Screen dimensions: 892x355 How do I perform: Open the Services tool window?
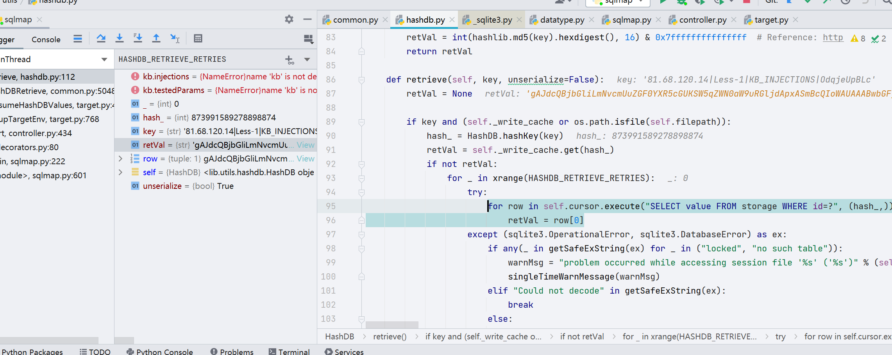[344, 351]
